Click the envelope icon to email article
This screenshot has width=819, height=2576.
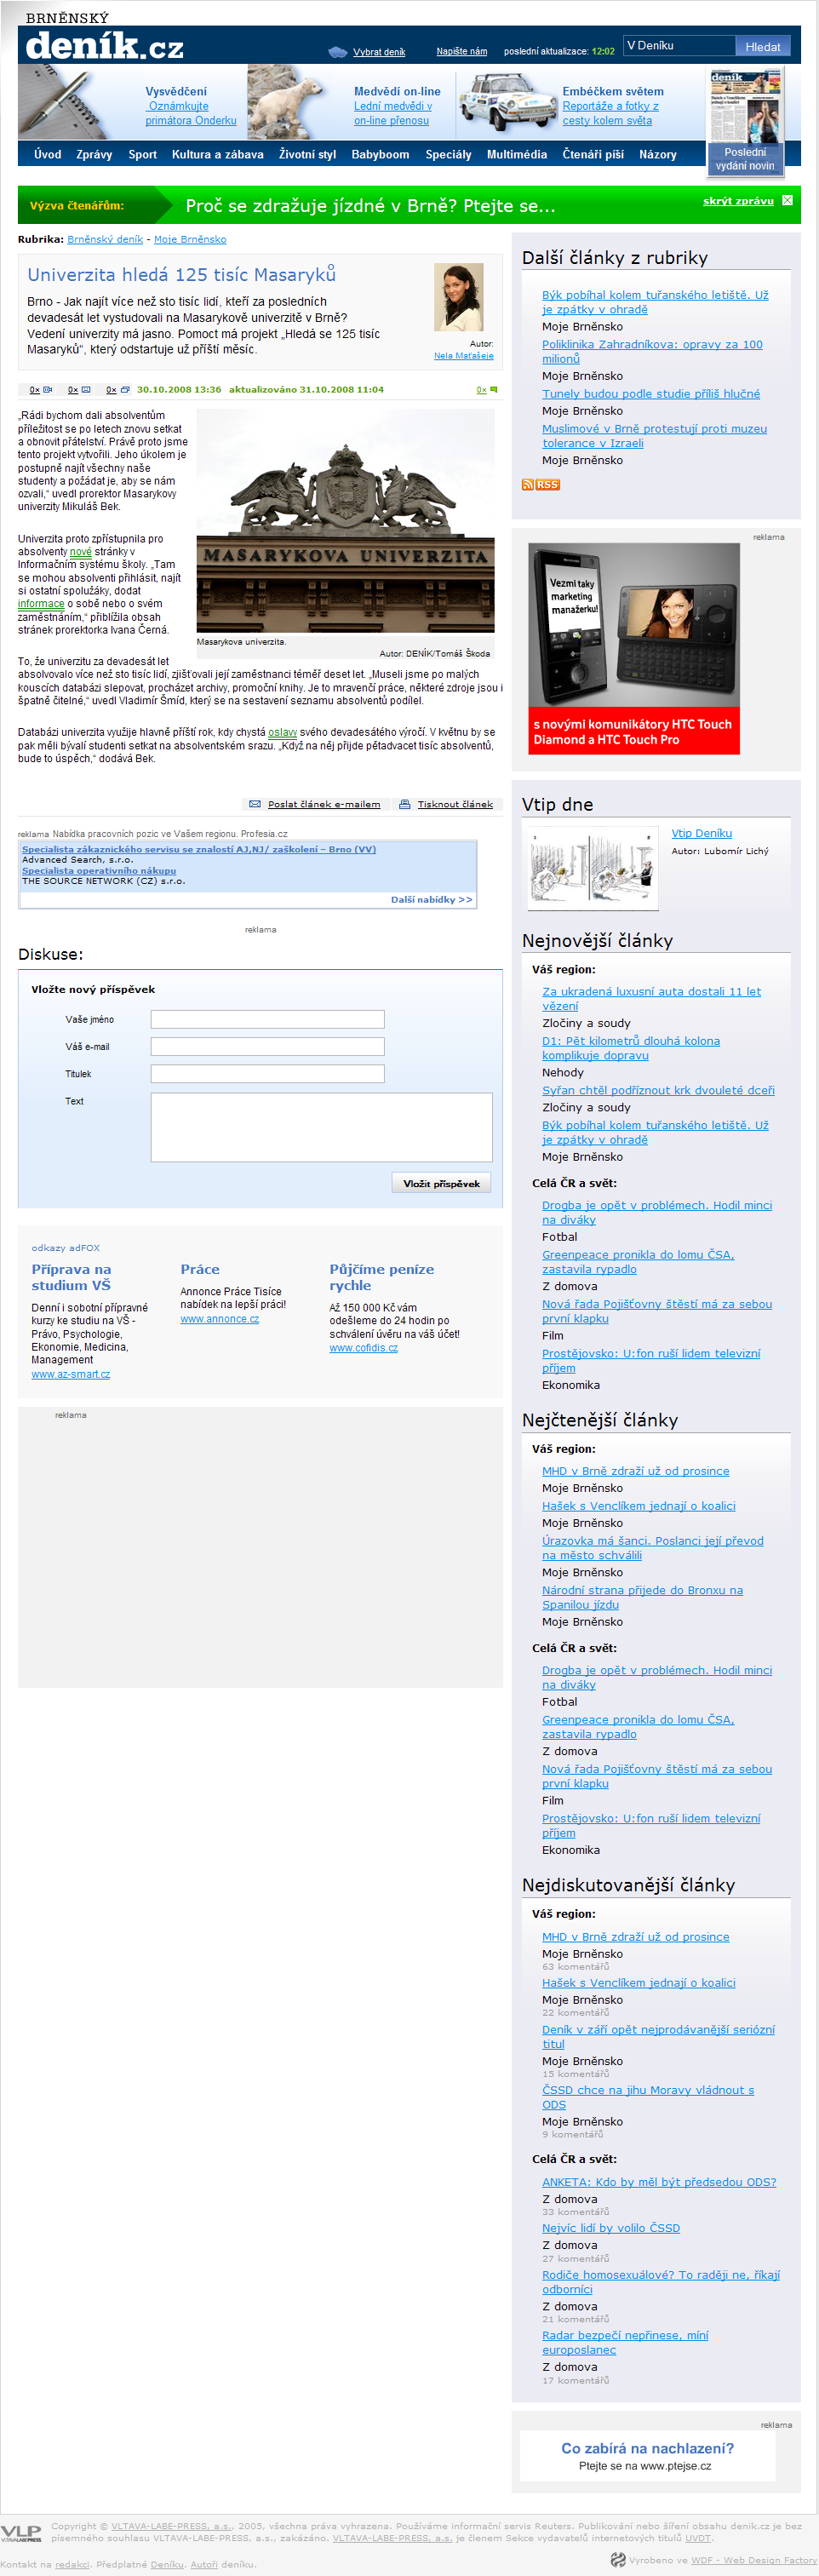pyautogui.click(x=255, y=804)
